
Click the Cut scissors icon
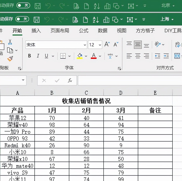10,42
